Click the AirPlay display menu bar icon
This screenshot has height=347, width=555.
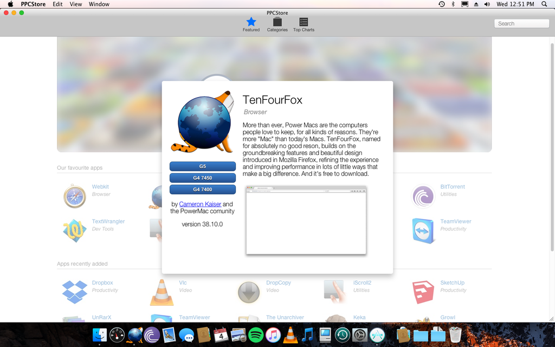pos(464,4)
